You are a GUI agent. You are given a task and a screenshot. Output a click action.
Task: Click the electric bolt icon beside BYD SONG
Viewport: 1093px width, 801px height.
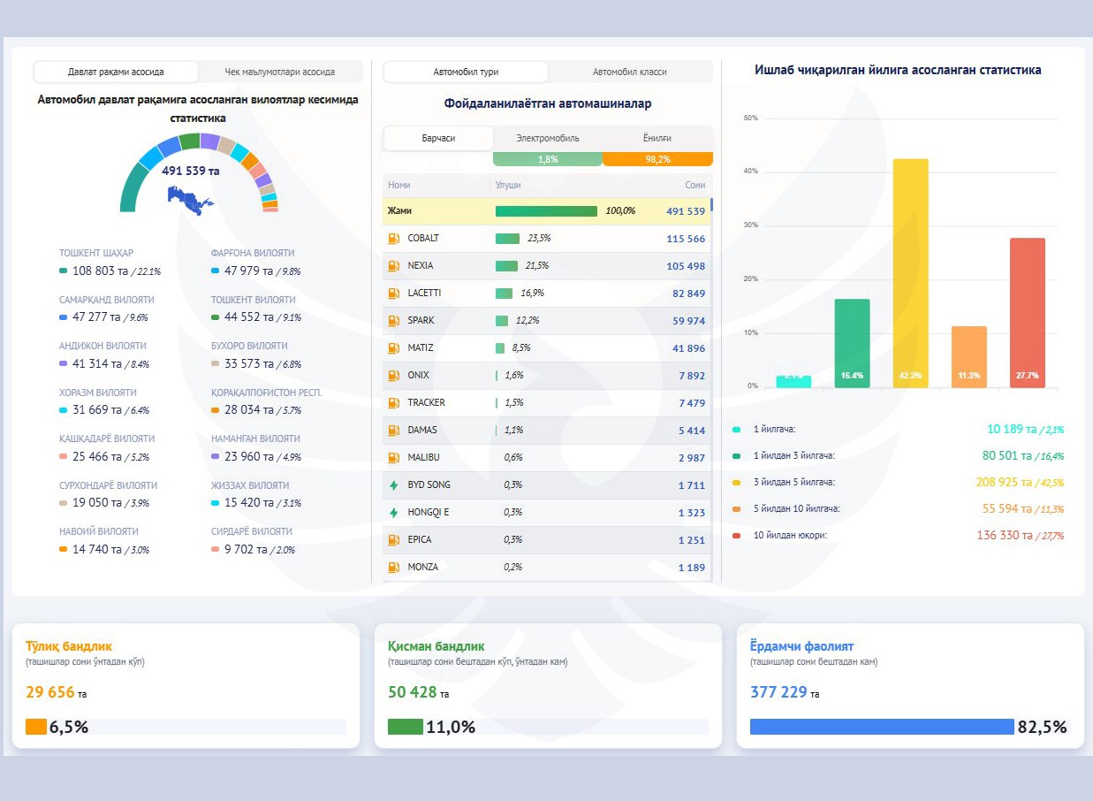coord(393,485)
